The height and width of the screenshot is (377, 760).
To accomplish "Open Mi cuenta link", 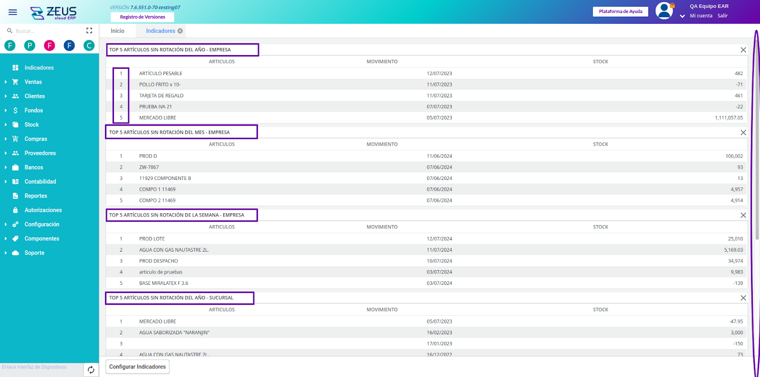I will (701, 16).
